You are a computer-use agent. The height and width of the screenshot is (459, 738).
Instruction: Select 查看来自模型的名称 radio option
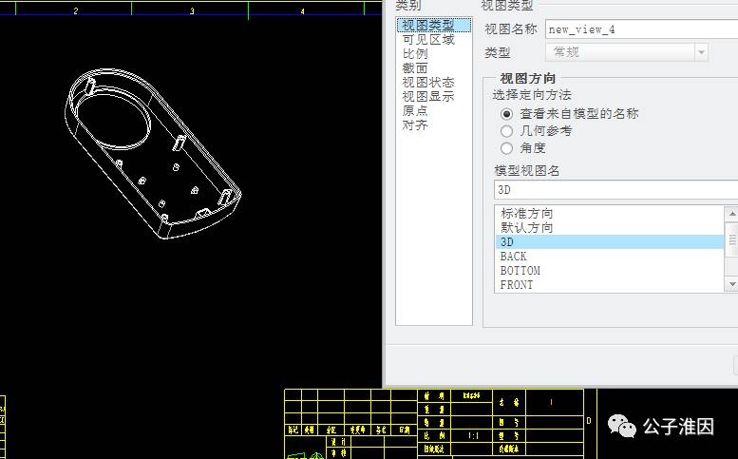point(506,114)
